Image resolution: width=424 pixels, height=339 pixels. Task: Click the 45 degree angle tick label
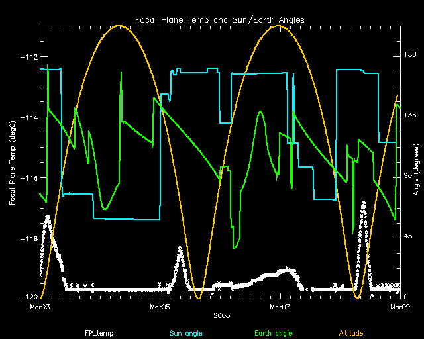pos(407,237)
